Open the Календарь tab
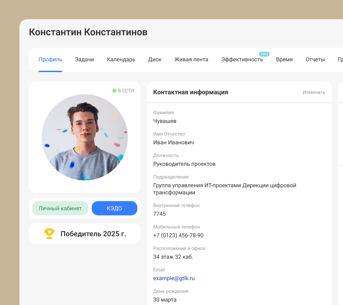 click(121, 59)
